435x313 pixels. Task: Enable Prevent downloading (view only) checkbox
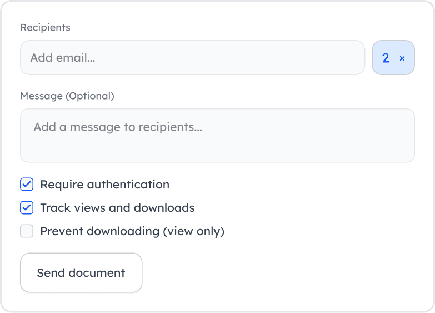(27, 231)
